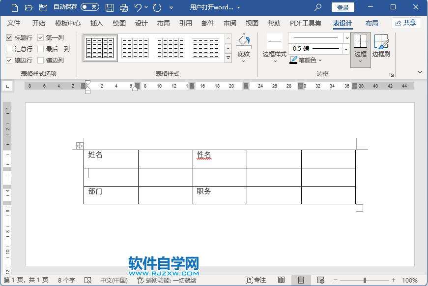Click the table move handle
This screenshot has width=428, height=286.
click(80, 146)
